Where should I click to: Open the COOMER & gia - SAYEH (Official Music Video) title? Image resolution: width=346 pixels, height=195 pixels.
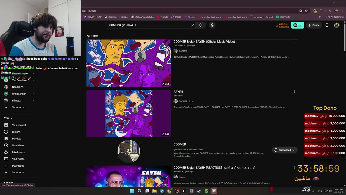pos(204,42)
